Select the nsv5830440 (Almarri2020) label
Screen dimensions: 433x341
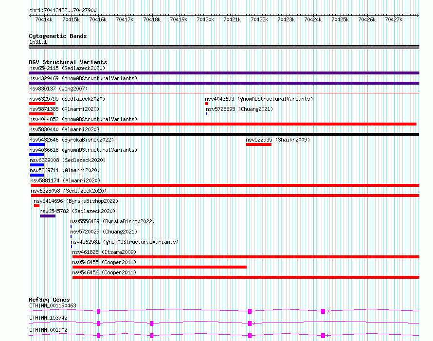[x=64, y=129]
